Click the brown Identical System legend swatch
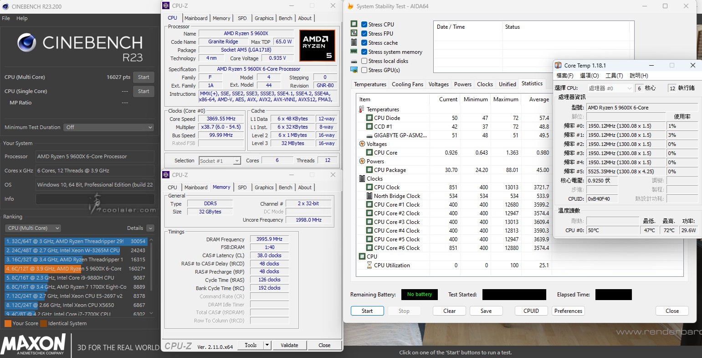The width and height of the screenshot is (702, 358). click(43, 323)
